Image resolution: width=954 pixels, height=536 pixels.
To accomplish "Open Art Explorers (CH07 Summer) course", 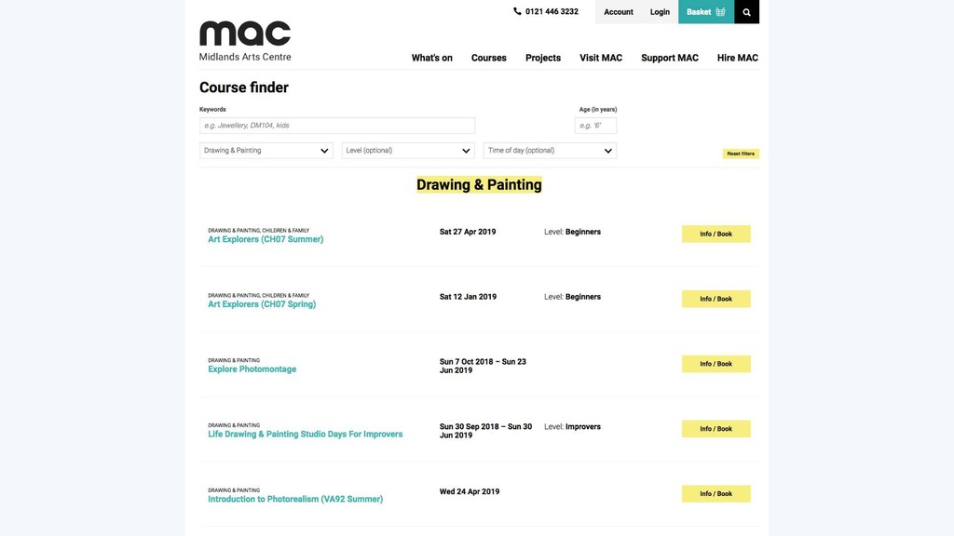I will [x=266, y=239].
